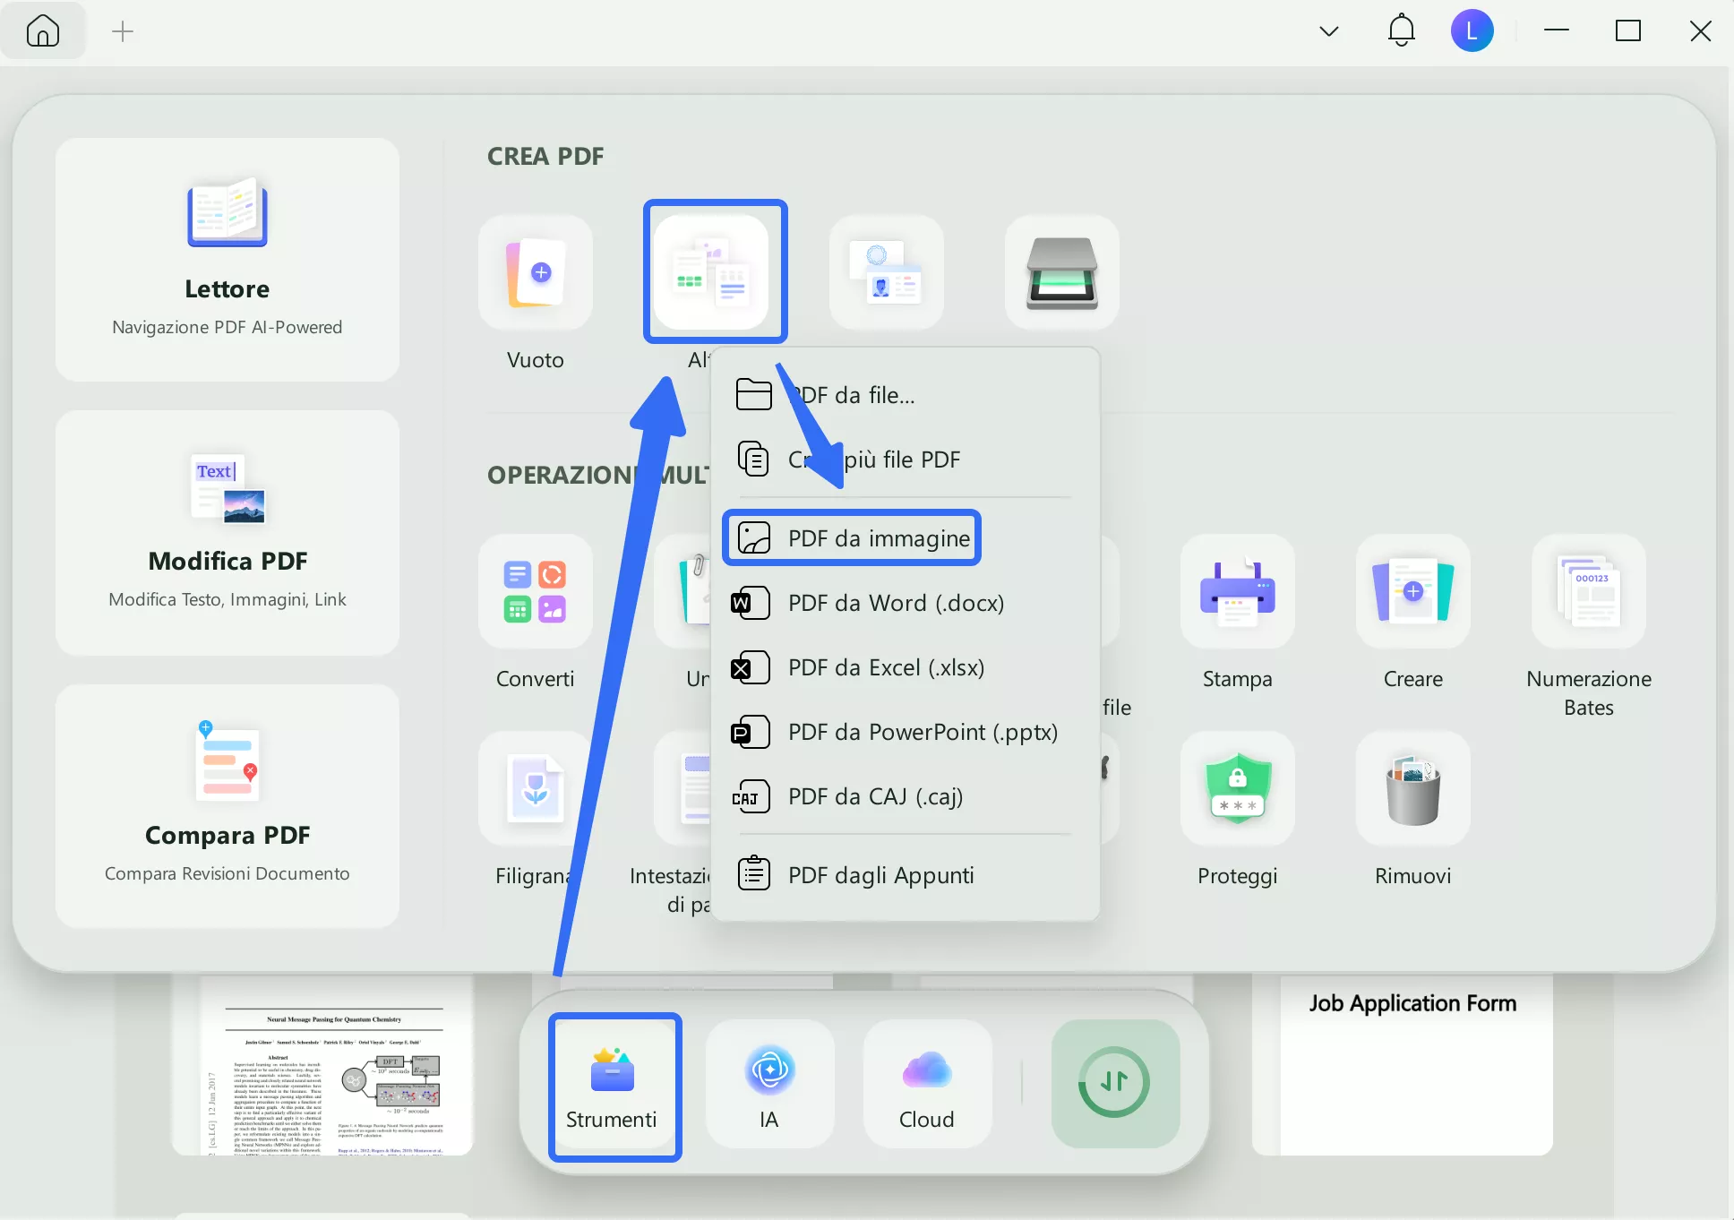
Task: Select PDF dagli Appunti menu entry
Action: tap(880, 875)
